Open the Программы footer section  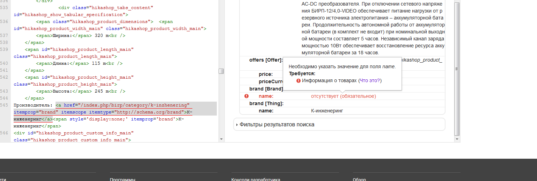[122, 179]
